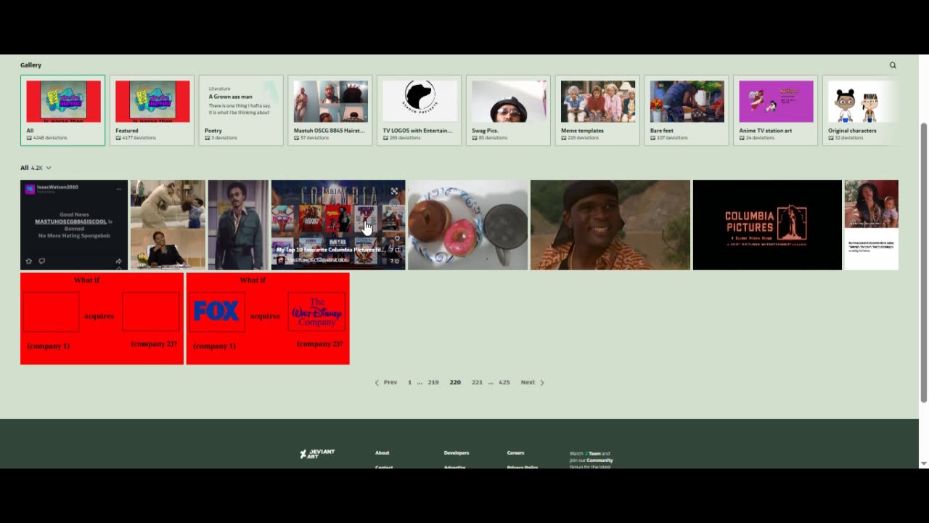Open the woman holding baby deviation
Image resolution: width=929 pixels, height=523 pixels.
click(872, 225)
